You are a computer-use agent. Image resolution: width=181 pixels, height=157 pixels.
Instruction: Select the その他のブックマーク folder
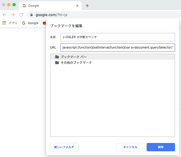point(113,63)
